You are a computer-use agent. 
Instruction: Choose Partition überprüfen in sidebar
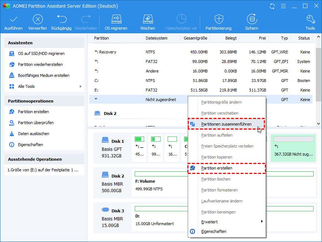coord(36,123)
